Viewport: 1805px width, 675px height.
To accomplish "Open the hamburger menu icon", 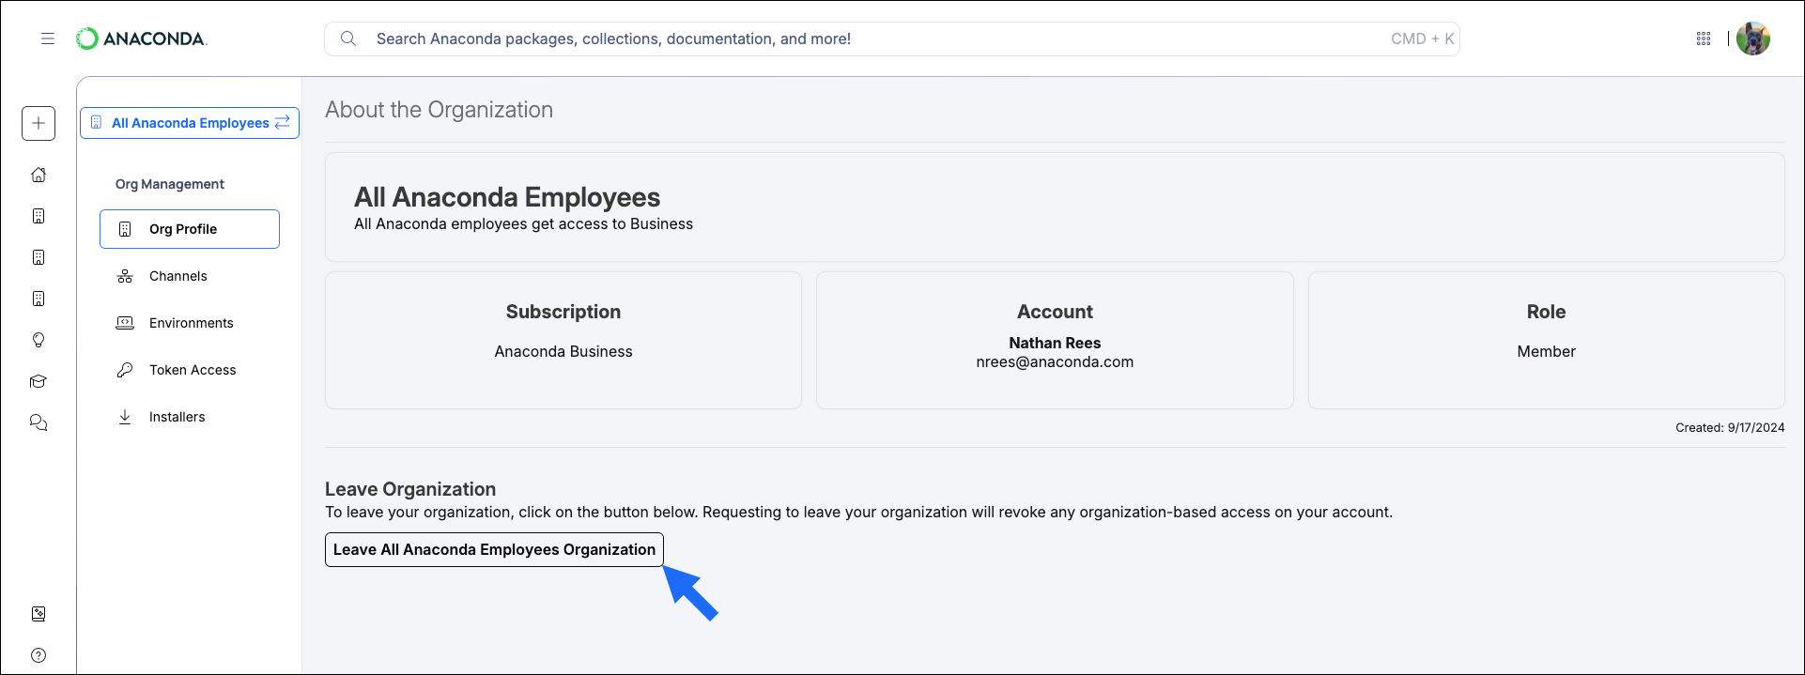I will pyautogui.click(x=48, y=38).
